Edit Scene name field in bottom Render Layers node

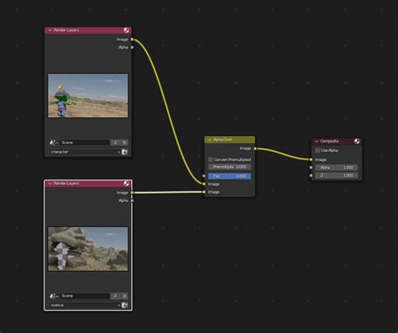85,296
